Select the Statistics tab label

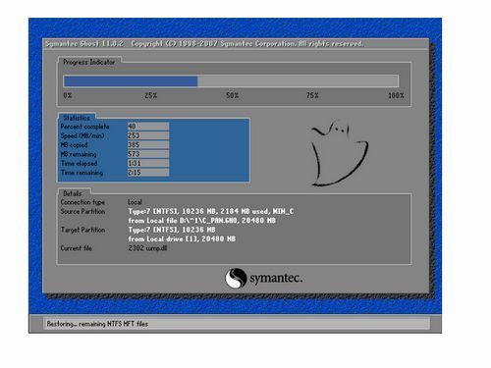click(77, 118)
